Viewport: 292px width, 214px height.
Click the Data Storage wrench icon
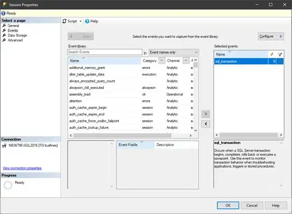[x=4, y=35]
